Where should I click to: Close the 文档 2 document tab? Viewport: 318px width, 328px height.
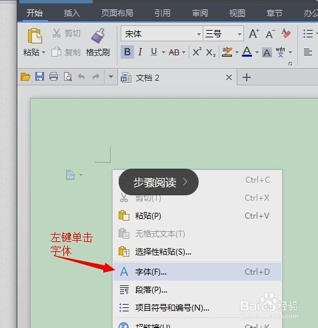coord(229,77)
